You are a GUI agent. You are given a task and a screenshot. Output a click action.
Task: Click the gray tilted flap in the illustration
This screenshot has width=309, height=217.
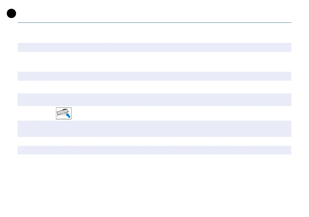pyautogui.click(x=62, y=112)
